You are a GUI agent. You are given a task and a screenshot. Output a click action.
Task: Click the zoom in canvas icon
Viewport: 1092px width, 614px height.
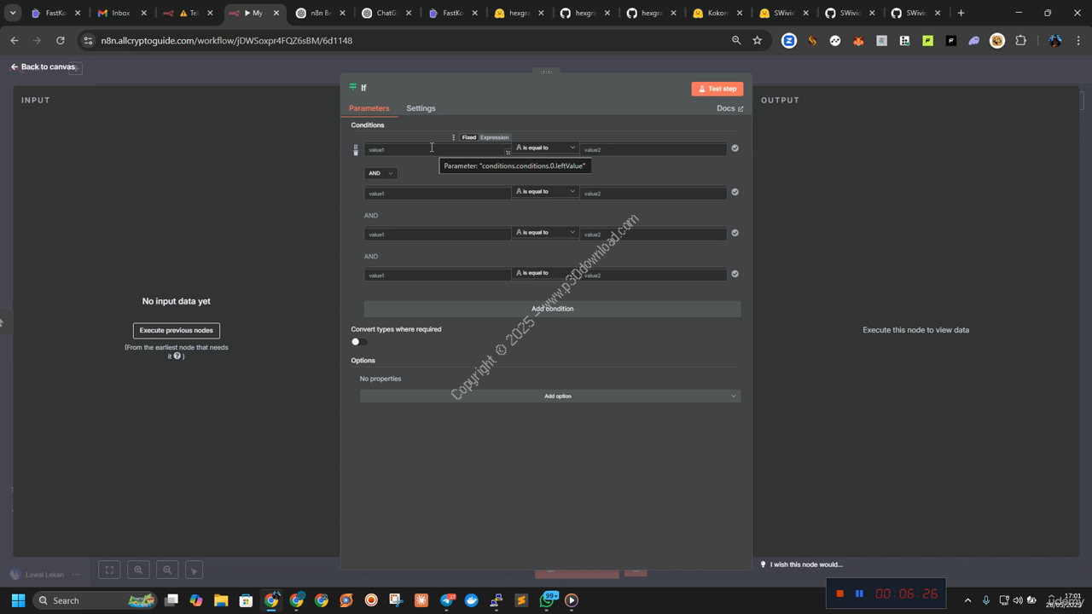coord(138,570)
